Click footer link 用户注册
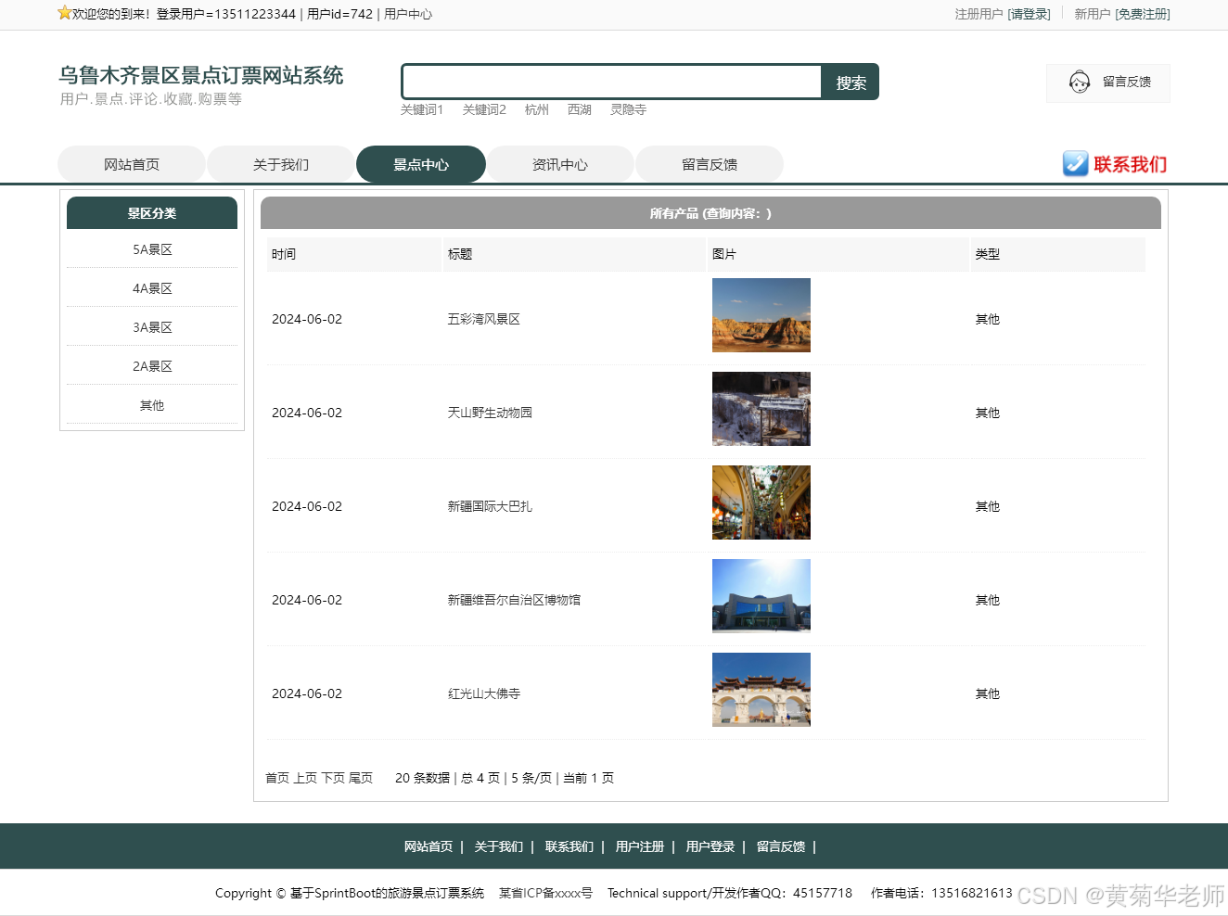This screenshot has width=1228, height=916. pos(640,846)
